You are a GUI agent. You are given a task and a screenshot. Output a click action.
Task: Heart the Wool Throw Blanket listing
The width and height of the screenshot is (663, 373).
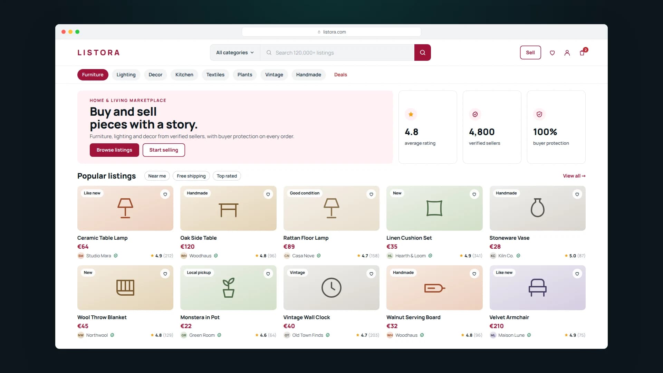(x=165, y=274)
